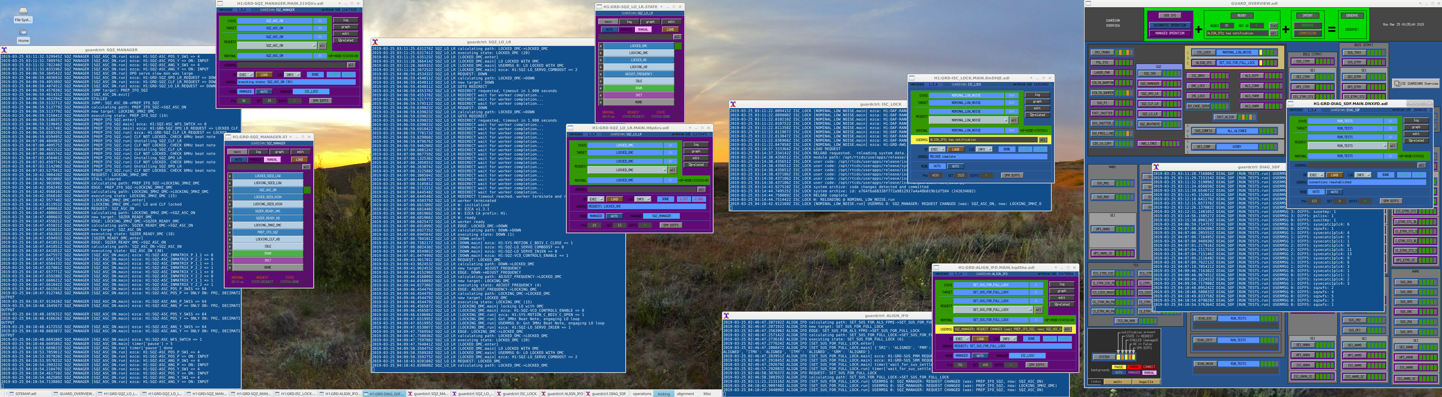Image resolution: width=1442 pixels, height=397 pixels.
Task: Toggle AUTO mode button in SQZ_LO_LR.MAIN window
Action: click(614, 216)
